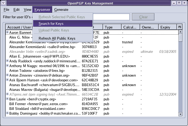Click the scrollbar down arrow
Image resolution: width=188 pixels, height=126 pixels.
(180, 114)
